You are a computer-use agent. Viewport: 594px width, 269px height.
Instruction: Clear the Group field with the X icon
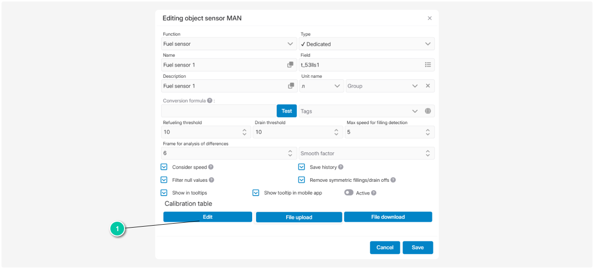(x=428, y=86)
